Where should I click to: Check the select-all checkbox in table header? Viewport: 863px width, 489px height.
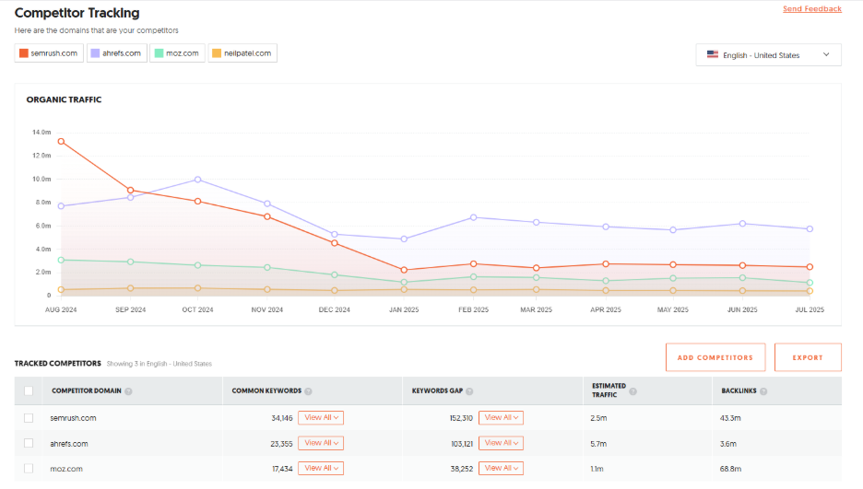point(29,390)
